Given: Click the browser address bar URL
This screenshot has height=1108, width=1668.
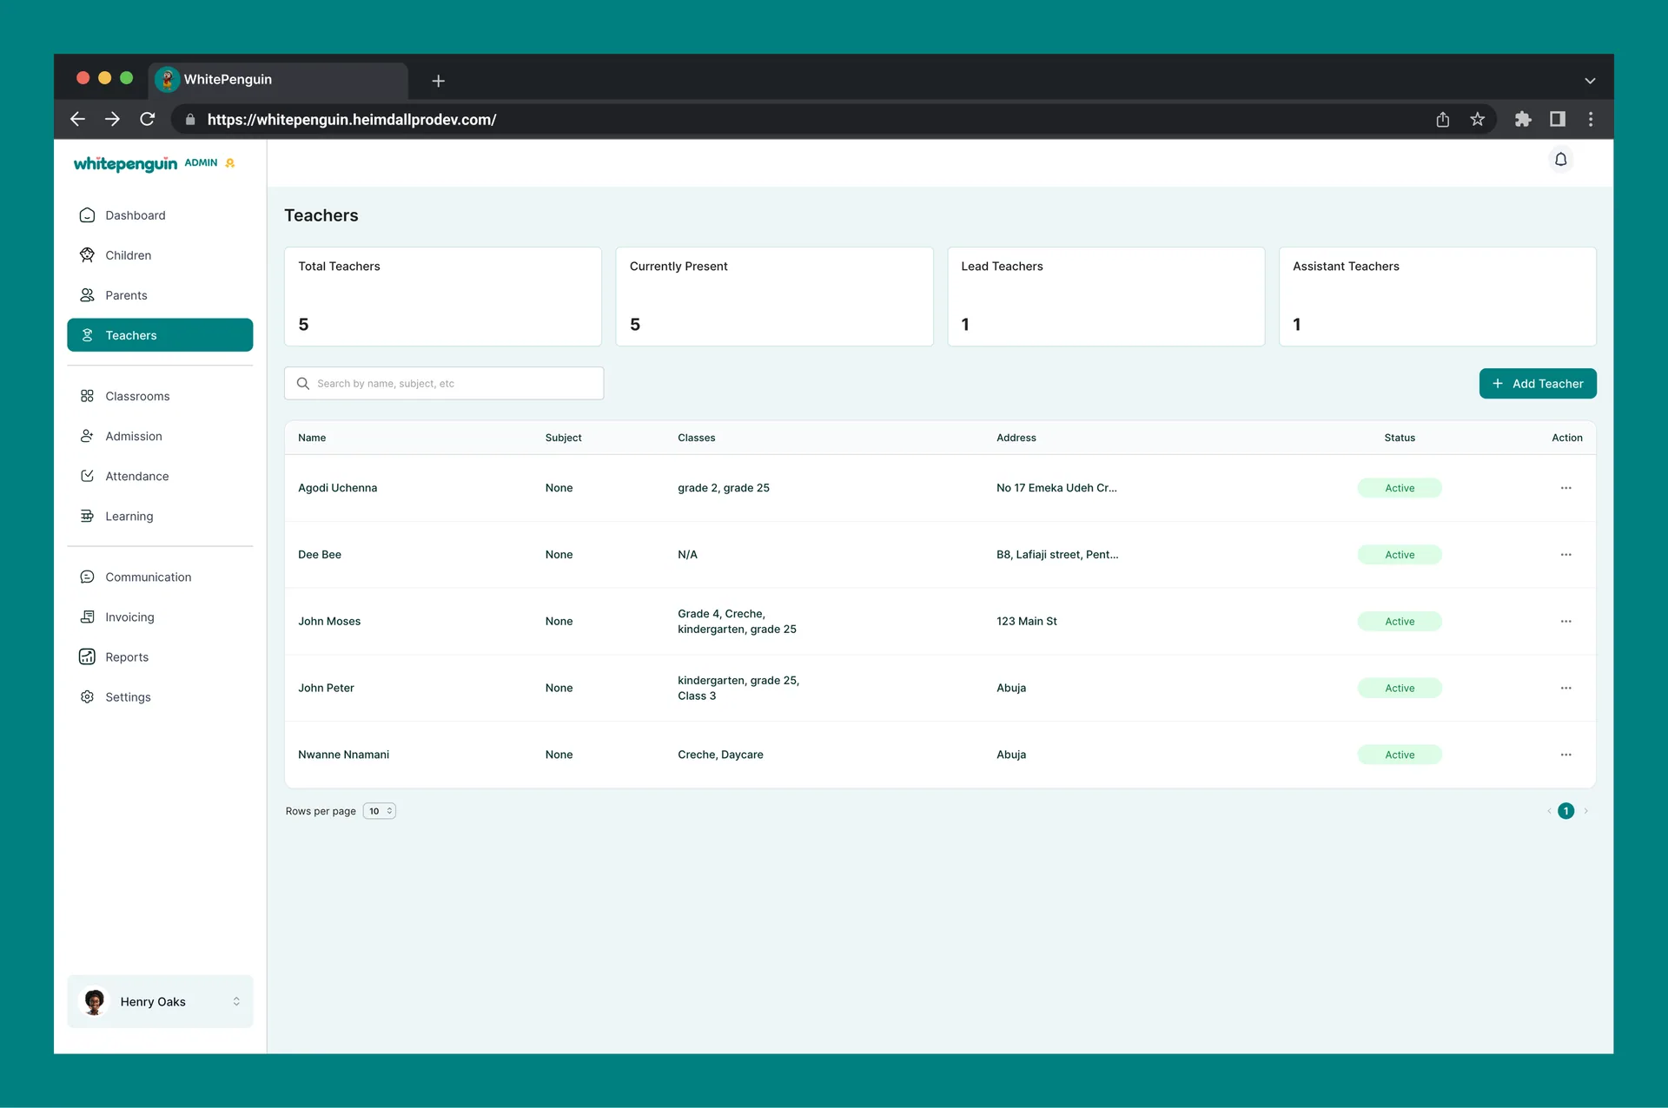Looking at the screenshot, I should (x=352, y=120).
